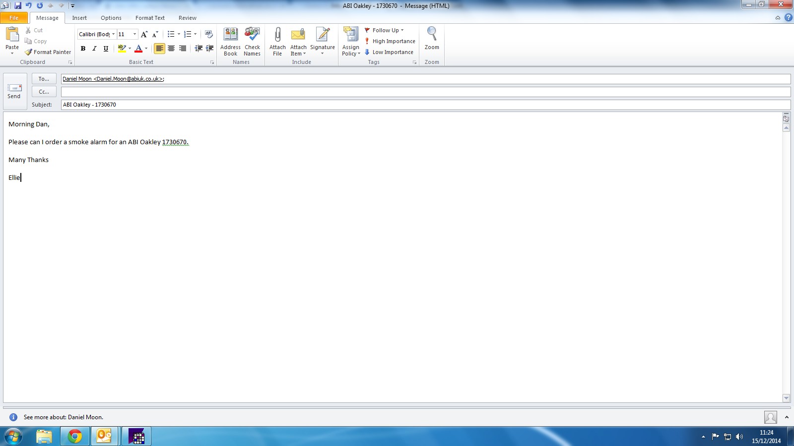
Task: Click the Daniel Moon recipient link
Action: click(x=113, y=79)
